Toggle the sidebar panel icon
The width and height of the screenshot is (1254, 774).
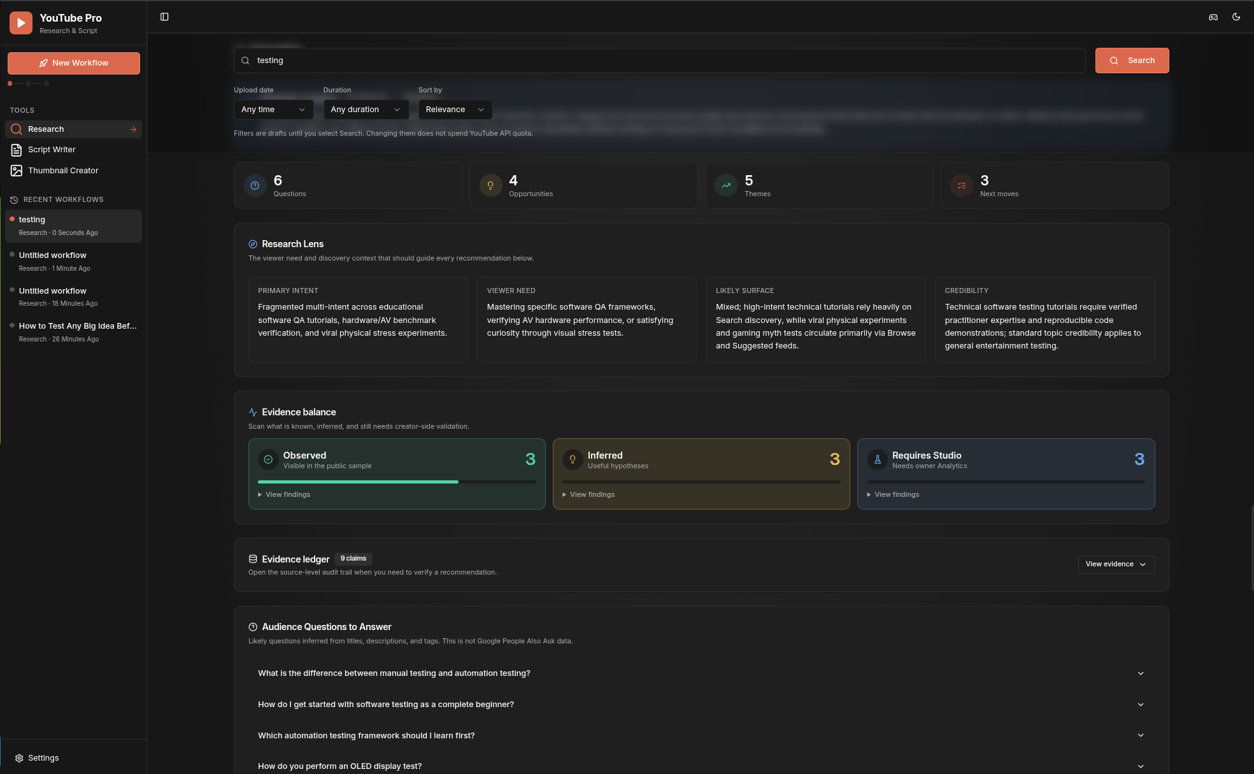(164, 17)
